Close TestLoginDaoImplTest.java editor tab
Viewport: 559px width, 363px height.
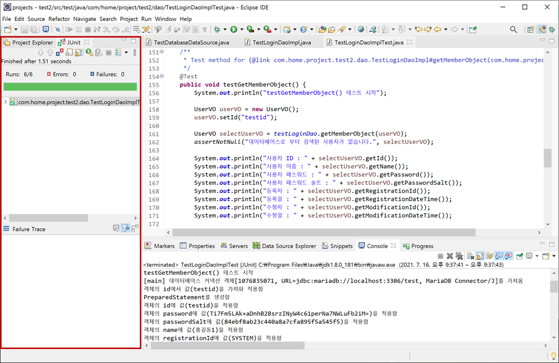click(410, 42)
